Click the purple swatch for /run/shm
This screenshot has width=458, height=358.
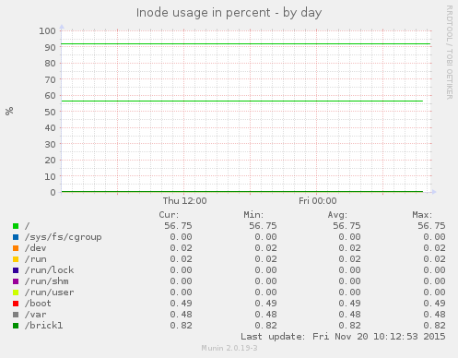tap(16, 281)
